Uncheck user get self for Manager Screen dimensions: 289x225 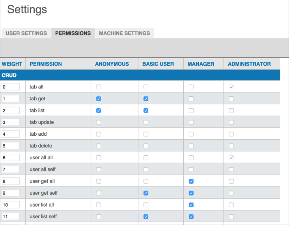pos(191,193)
